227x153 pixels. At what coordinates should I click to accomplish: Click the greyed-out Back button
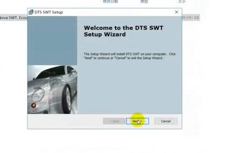pyautogui.click(x=114, y=121)
